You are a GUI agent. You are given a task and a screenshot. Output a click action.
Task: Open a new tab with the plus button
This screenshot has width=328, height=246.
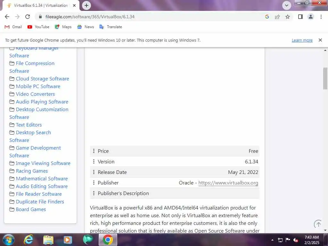coord(86,5)
